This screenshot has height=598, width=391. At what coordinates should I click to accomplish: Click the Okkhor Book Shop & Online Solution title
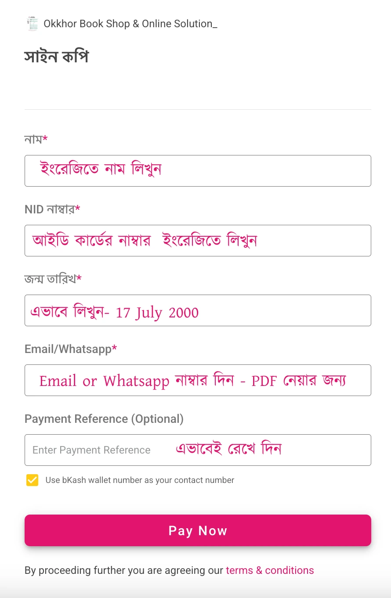[130, 24]
